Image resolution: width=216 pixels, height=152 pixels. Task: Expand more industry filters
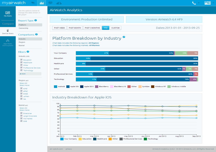(x=30, y=74)
